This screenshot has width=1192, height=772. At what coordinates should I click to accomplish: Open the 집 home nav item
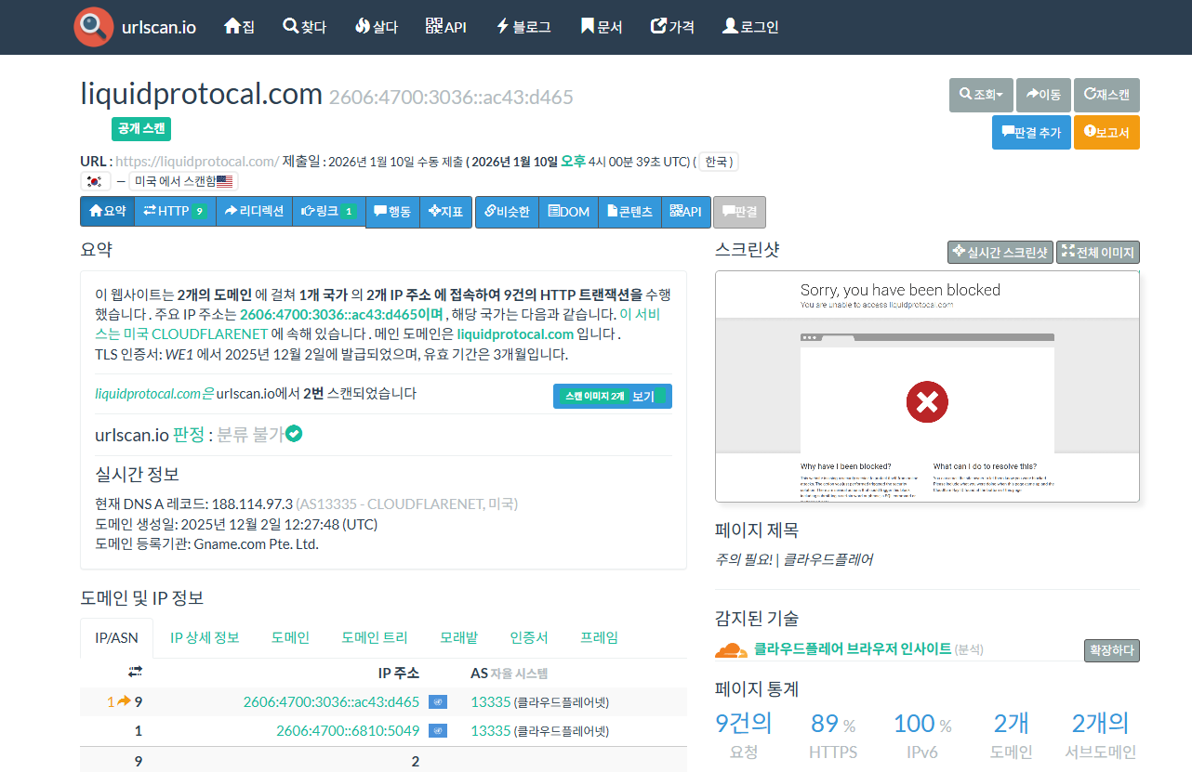(239, 27)
